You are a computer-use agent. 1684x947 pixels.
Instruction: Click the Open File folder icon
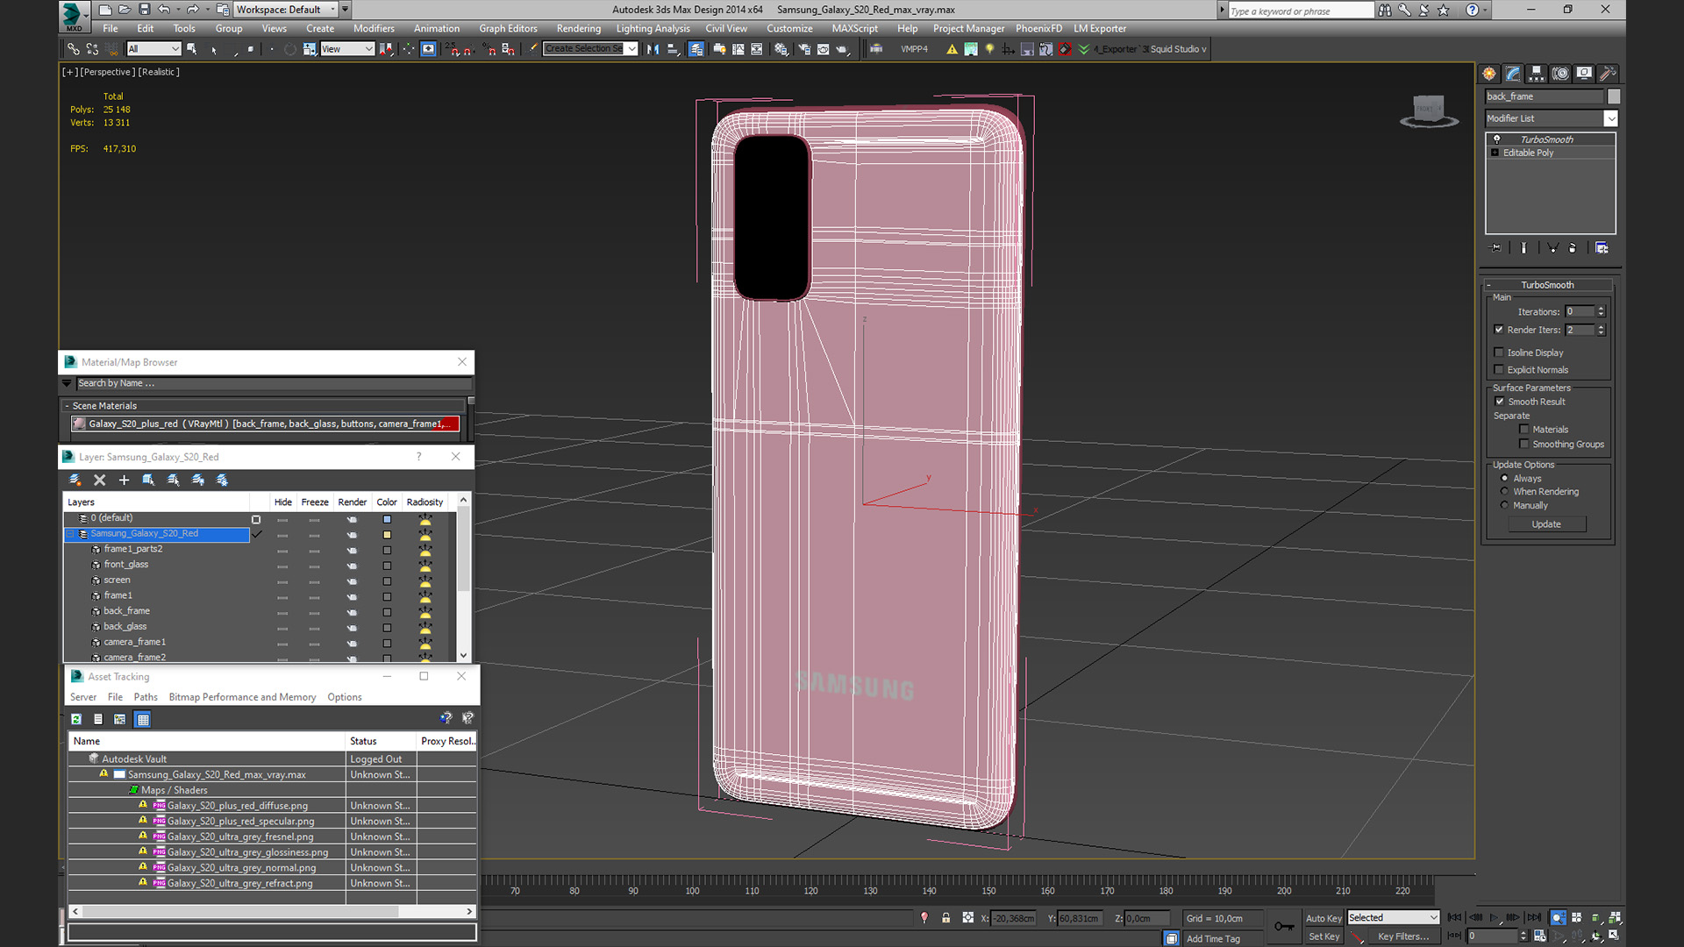click(x=125, y=10)
